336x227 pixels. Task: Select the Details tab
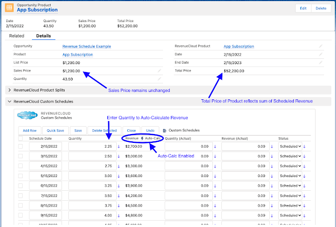pyautogui.click(x=44, y=36)
